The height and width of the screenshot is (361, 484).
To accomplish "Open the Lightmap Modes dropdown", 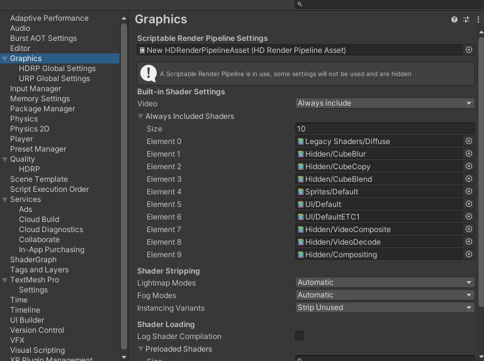I will pos(385,282).
